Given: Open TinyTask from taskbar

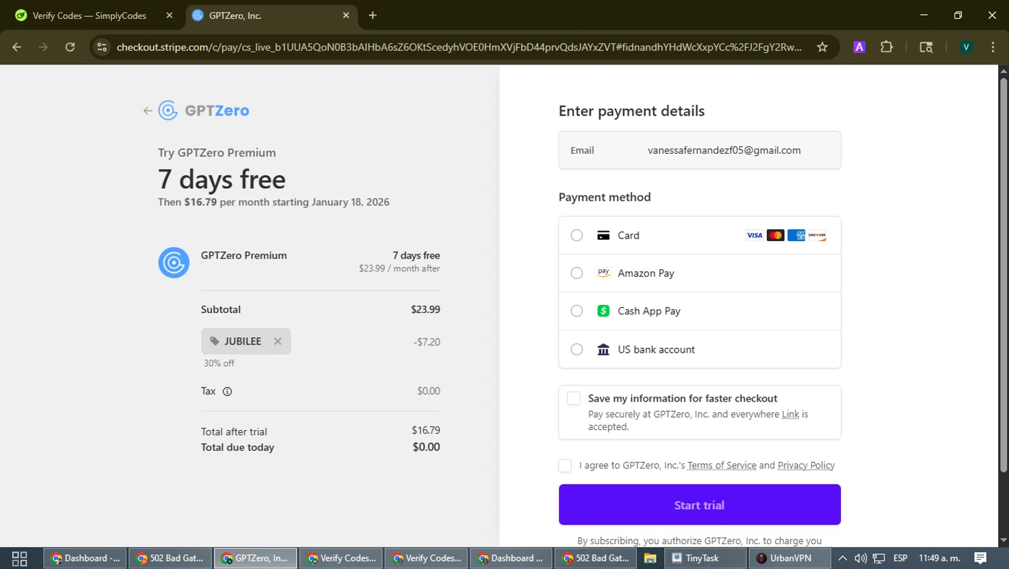Looking at the screenshot, I should coord(705,558).
